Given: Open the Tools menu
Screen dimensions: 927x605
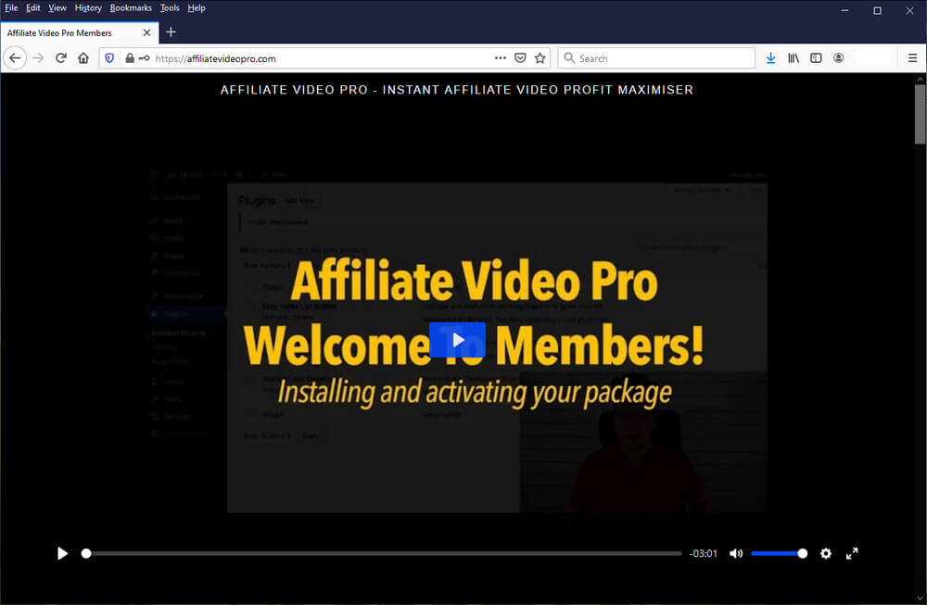Looking at the screenshot, I should click(x=170, y=7).
